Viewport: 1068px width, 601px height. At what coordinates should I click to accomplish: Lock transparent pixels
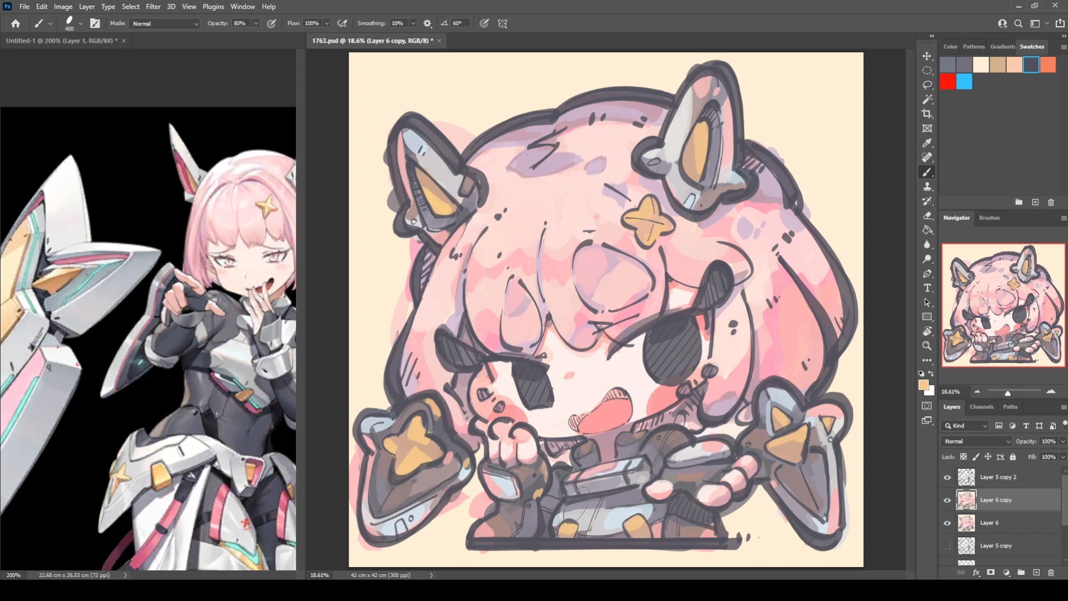963,457
